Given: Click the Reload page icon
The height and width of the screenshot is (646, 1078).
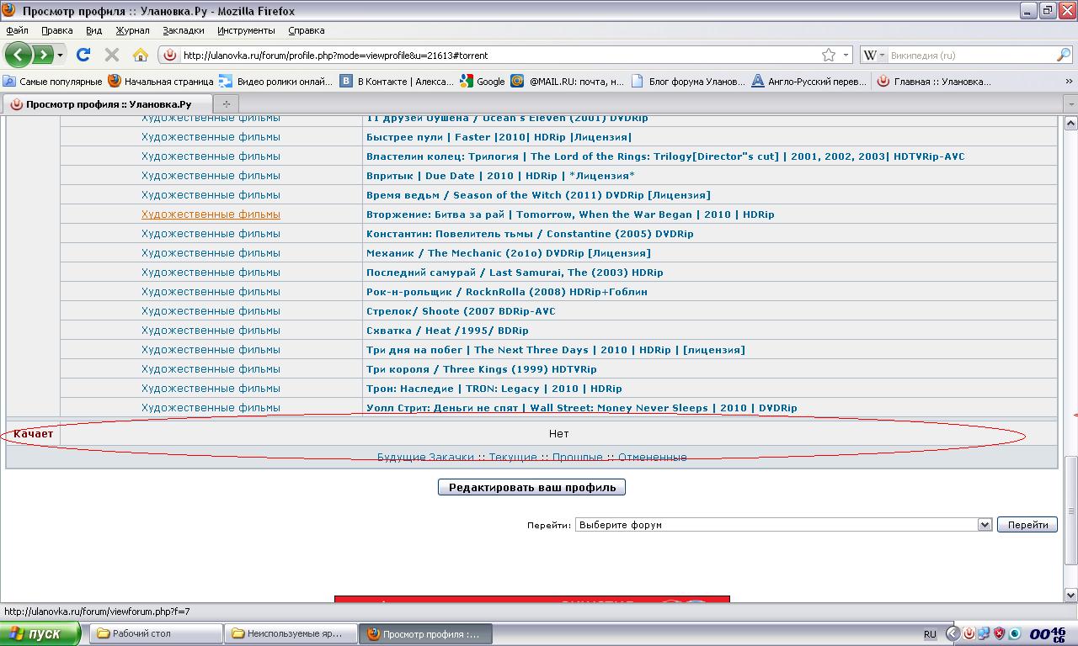Looking at the screenshot, I should (83, 55).
